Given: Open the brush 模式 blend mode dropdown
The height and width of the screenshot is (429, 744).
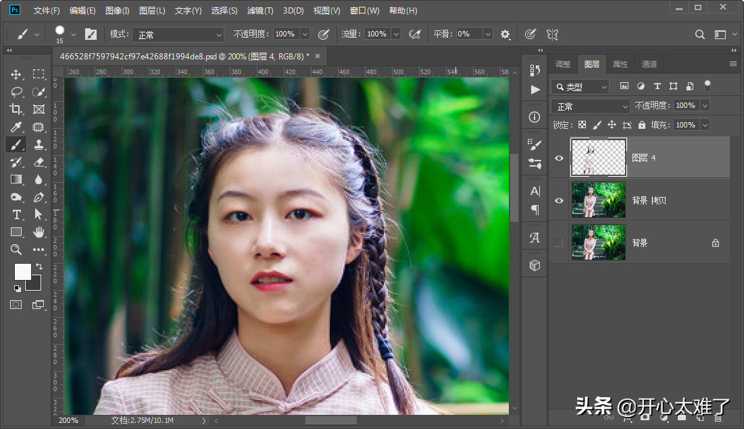Looking at the screenshot, I should [x=178, y=34].
